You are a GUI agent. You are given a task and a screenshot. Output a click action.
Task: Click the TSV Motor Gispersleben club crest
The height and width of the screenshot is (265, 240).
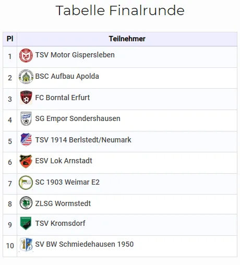(26, 55)
